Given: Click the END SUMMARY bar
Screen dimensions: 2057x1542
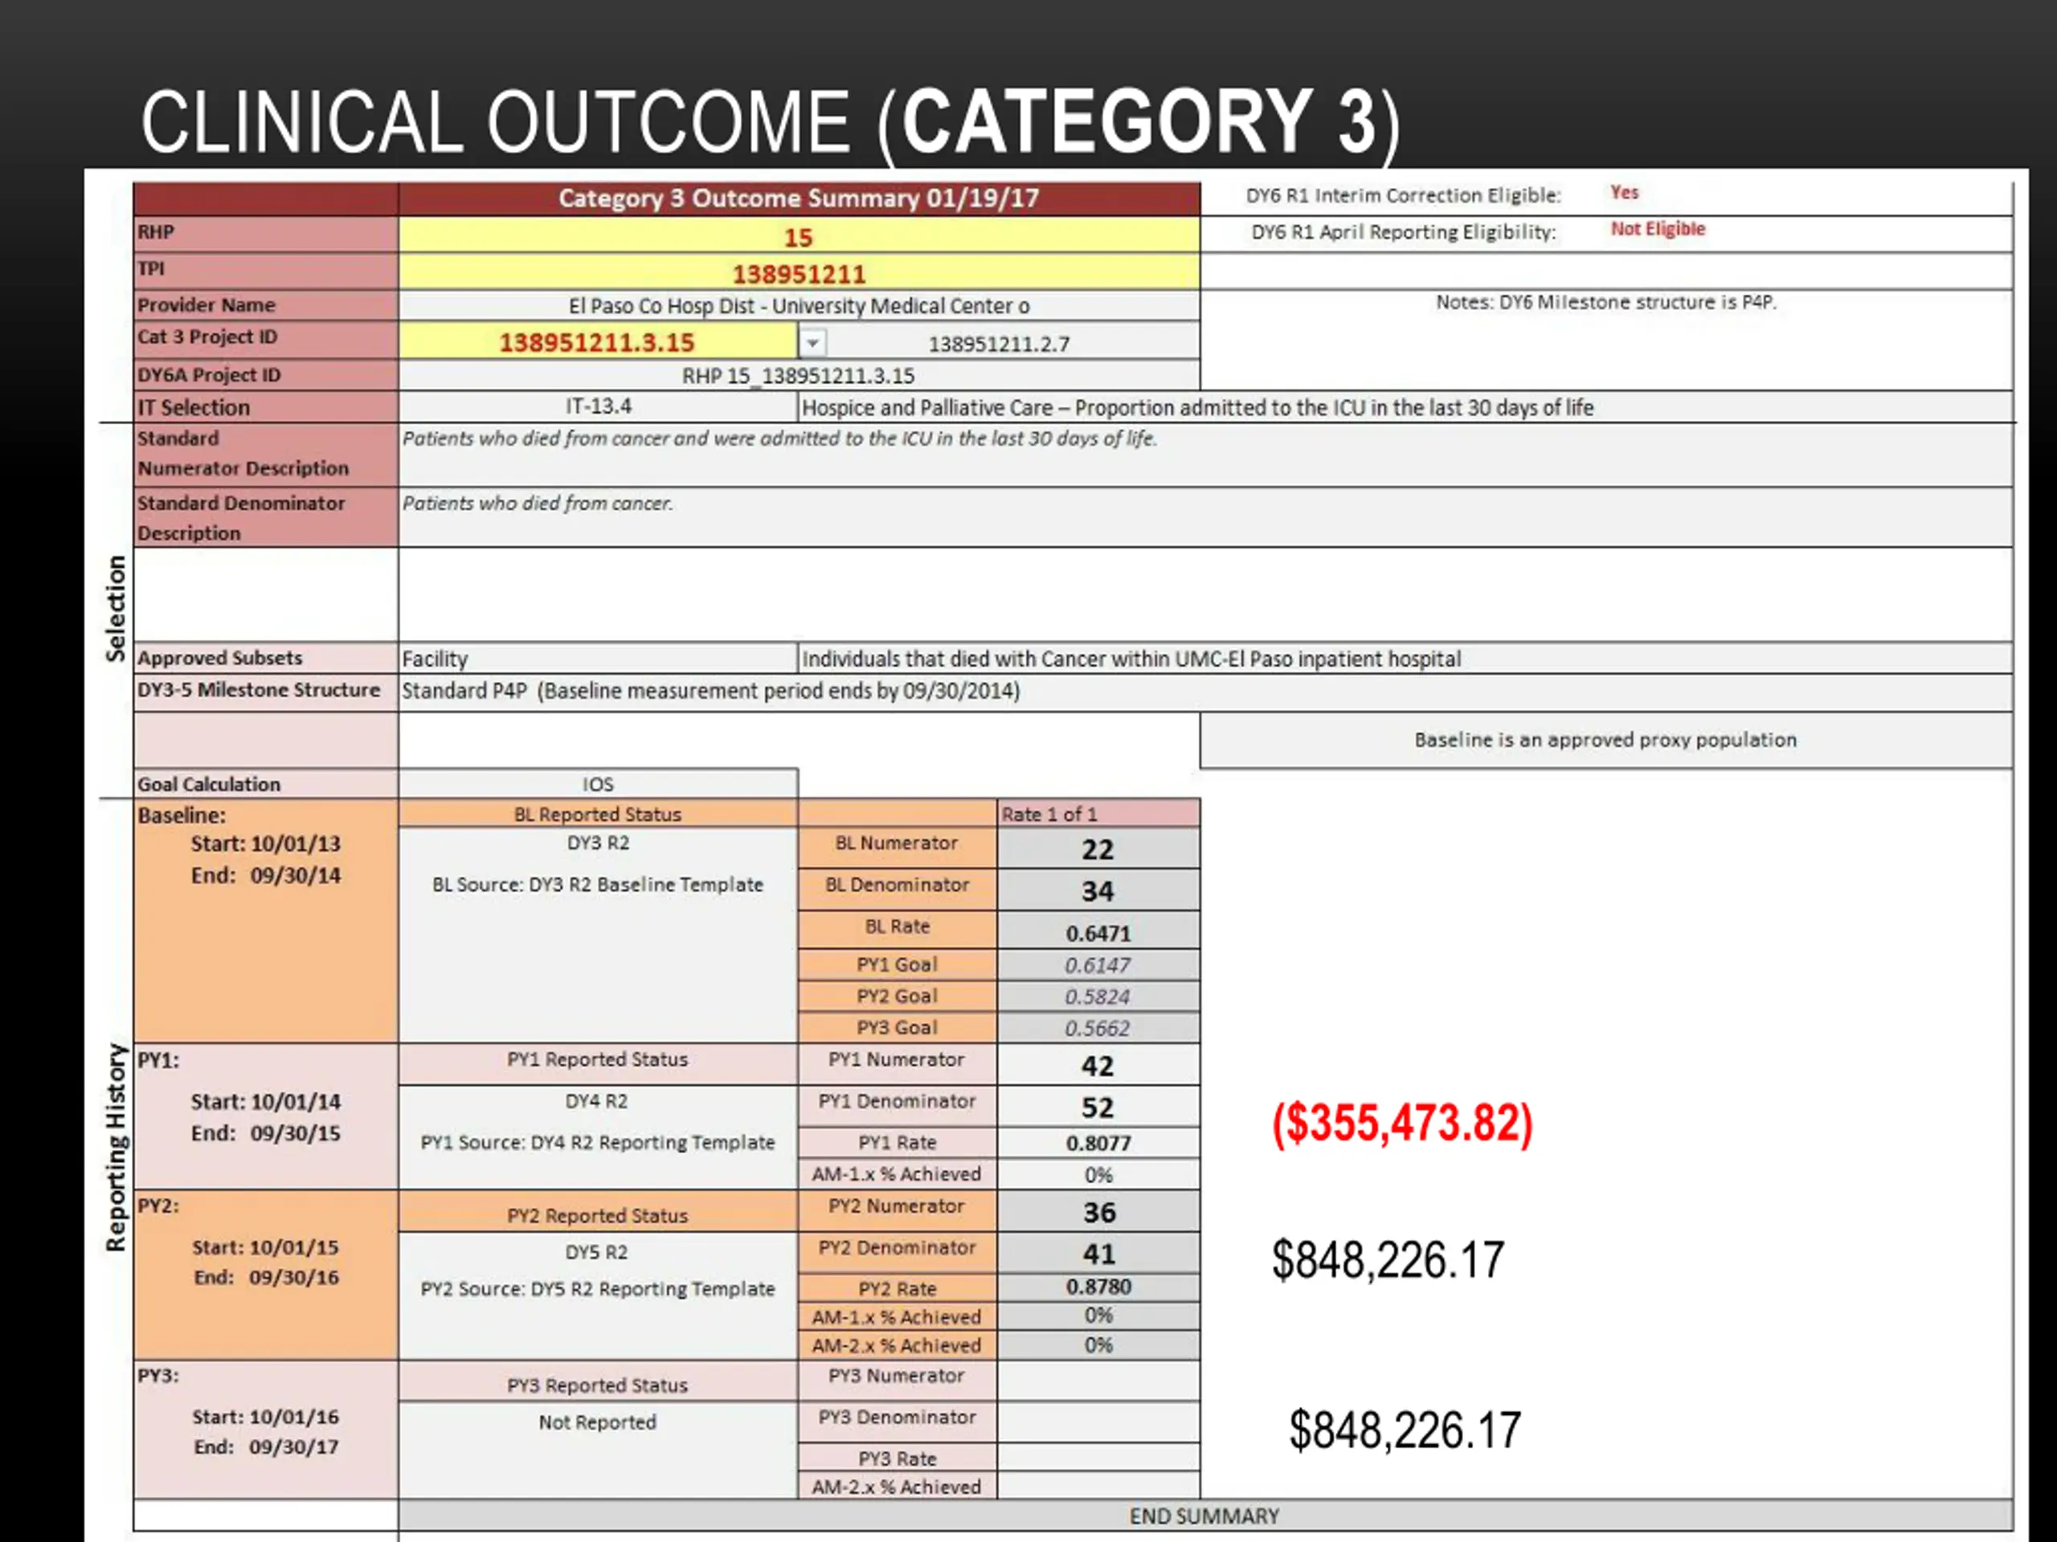Looking at the screenshot, I should [x=1205, y=1516].
